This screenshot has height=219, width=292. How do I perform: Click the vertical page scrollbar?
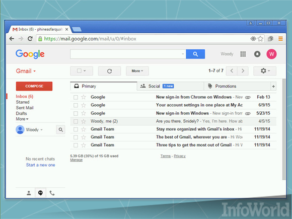click(284, 129)
